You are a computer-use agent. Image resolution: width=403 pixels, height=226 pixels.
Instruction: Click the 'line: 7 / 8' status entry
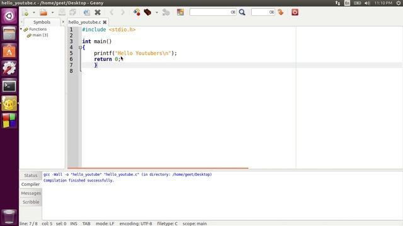(28, 223)
